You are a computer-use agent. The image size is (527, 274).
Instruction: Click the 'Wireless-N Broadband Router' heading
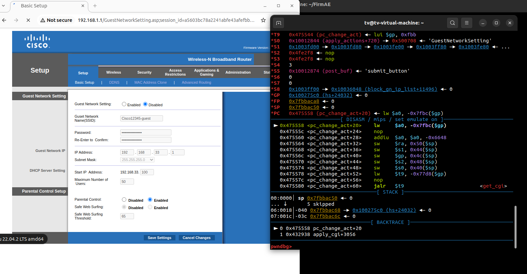(x=220, y=59)
